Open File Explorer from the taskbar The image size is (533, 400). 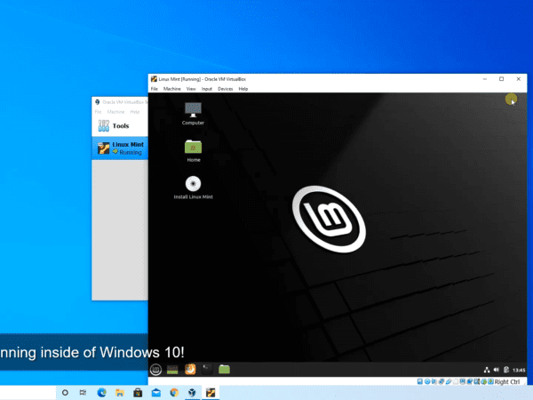click(120, 393)
